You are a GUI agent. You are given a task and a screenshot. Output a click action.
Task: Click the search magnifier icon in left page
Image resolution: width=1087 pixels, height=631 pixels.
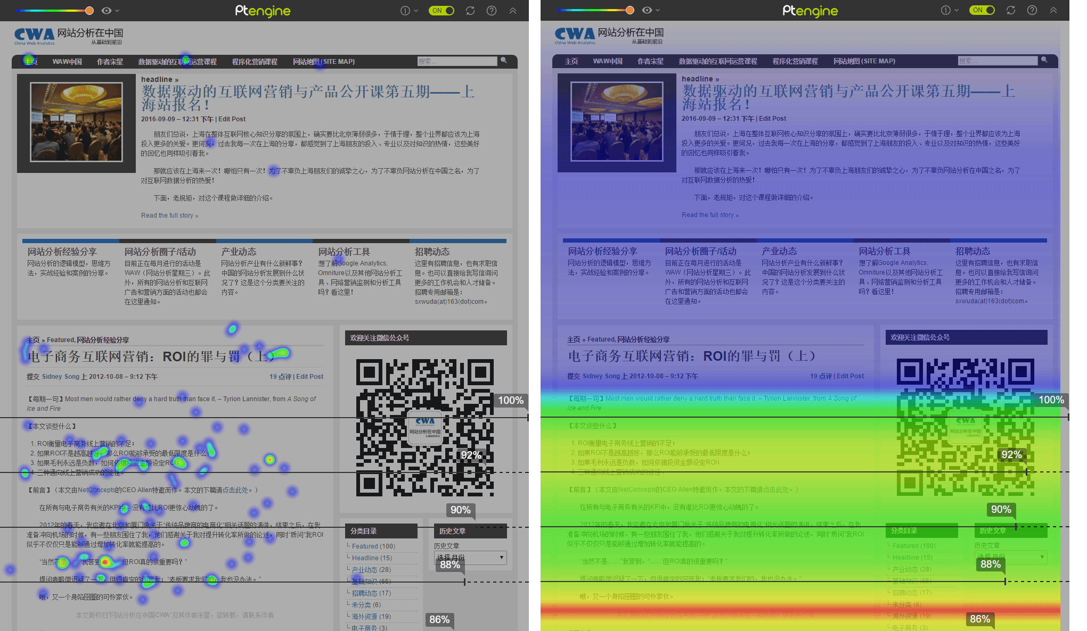(503, 60)
